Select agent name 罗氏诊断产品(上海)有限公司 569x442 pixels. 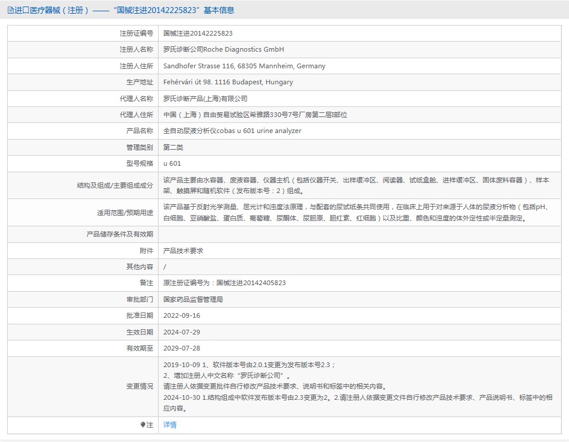206,99
